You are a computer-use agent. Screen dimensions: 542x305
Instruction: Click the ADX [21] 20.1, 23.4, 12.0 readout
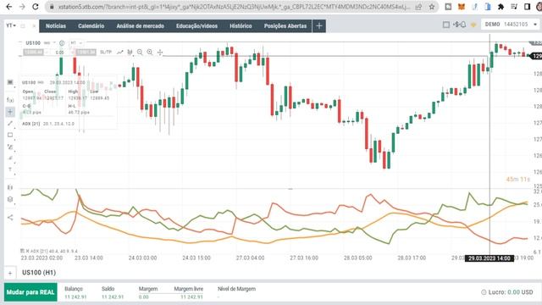pos(48,124)
